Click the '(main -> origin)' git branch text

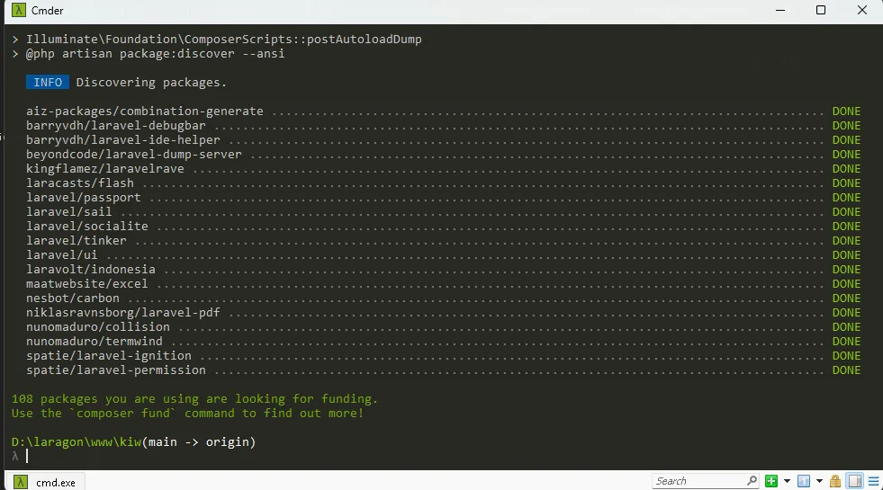(x=199, y=442)
